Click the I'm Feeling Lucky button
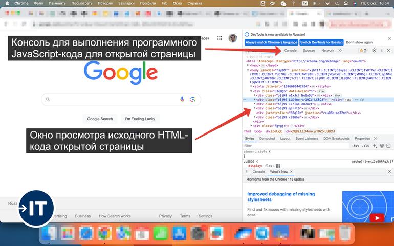The height and width of the screenshot is (246, 394). [x=140, y=119]
